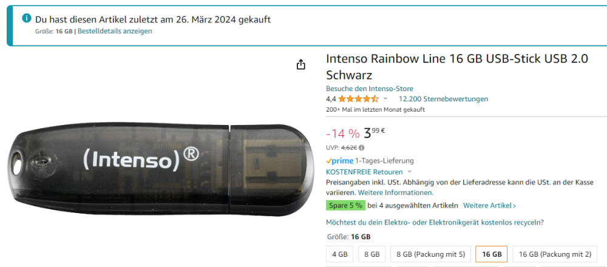Select the 4 GB size option

(x=339, y=254)
